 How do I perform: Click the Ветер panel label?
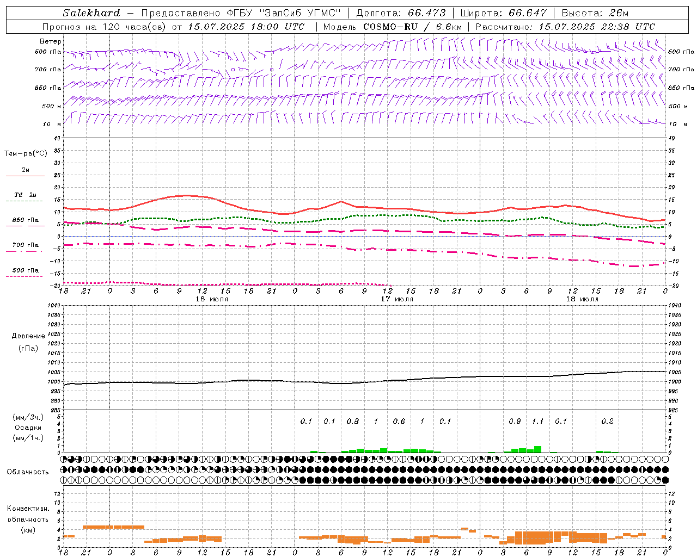click(x=51, y=41)
